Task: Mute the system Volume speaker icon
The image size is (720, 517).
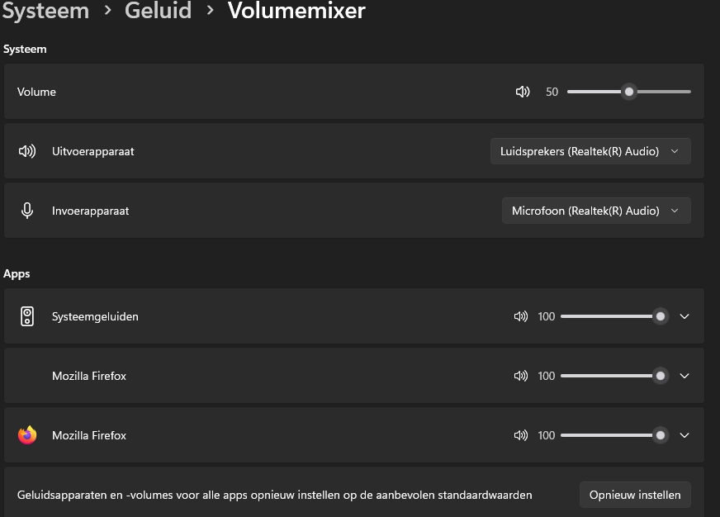Action: pos(522,92)
